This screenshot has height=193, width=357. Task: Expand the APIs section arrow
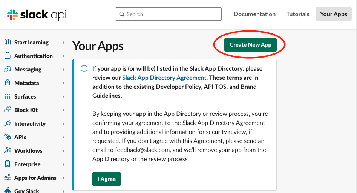[64, 137]
